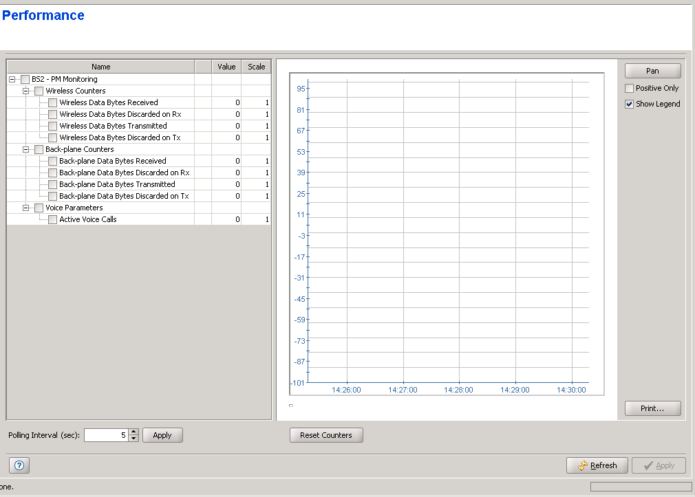Click the Polling Interval input field
This screenshot has width=695, height=497.
[106, 435]
